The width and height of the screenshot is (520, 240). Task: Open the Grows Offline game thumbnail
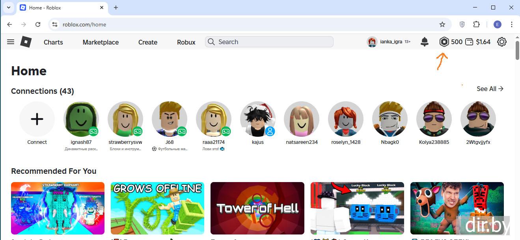click(157, 208)
